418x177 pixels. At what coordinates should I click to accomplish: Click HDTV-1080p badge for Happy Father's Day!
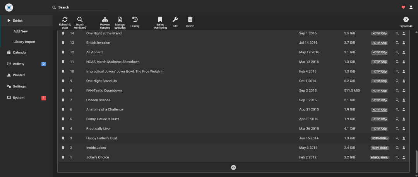(379, 138)
